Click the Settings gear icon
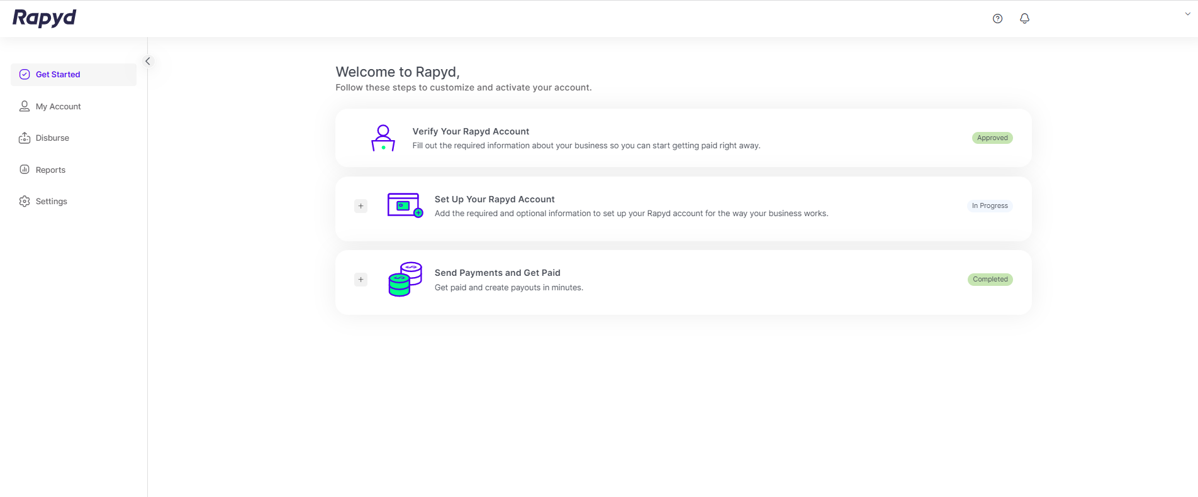Screen dimensions: 1198x497 point(25,202)
